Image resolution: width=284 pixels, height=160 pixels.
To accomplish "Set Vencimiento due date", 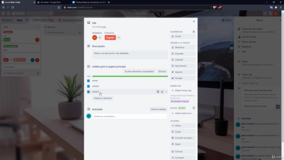I will click(182, 66).
